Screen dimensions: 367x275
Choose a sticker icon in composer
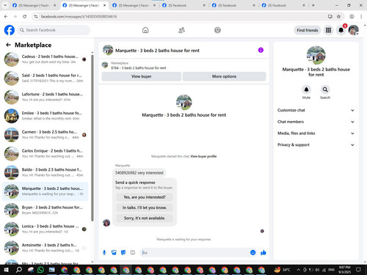pyautogui.click(x=123, y=252)
